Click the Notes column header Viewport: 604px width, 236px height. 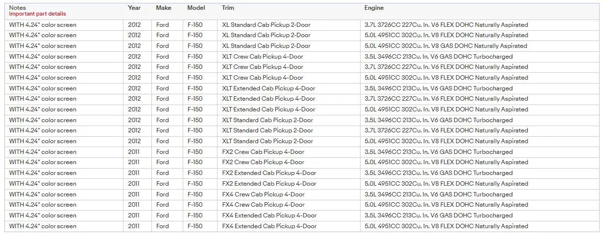tap(18, 8)
